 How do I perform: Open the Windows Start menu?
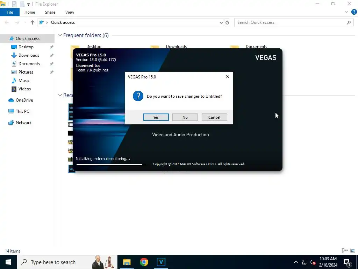8,262
